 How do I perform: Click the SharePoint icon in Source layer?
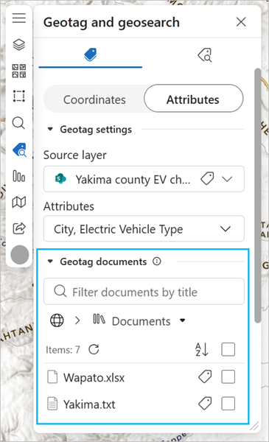pyautogui.click(x=60, y=179)
